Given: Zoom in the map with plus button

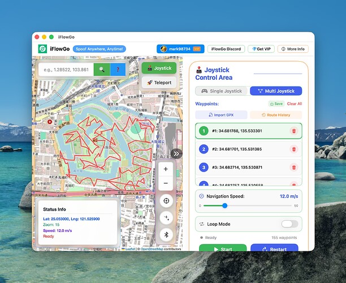Looking at the screenshot, I should click(166, 169).
